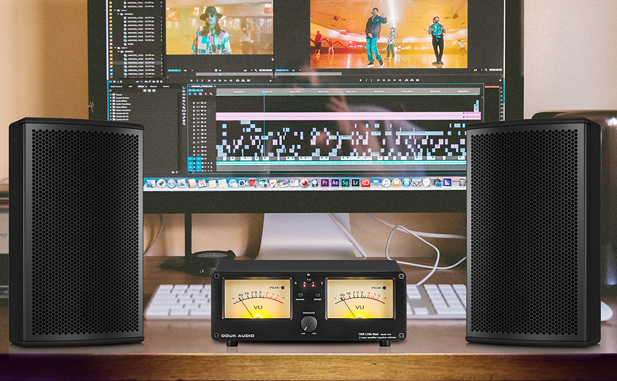This screenshot has width=617, height=381.
Task: Click the Source monitor timecode field
Action: 174,70
